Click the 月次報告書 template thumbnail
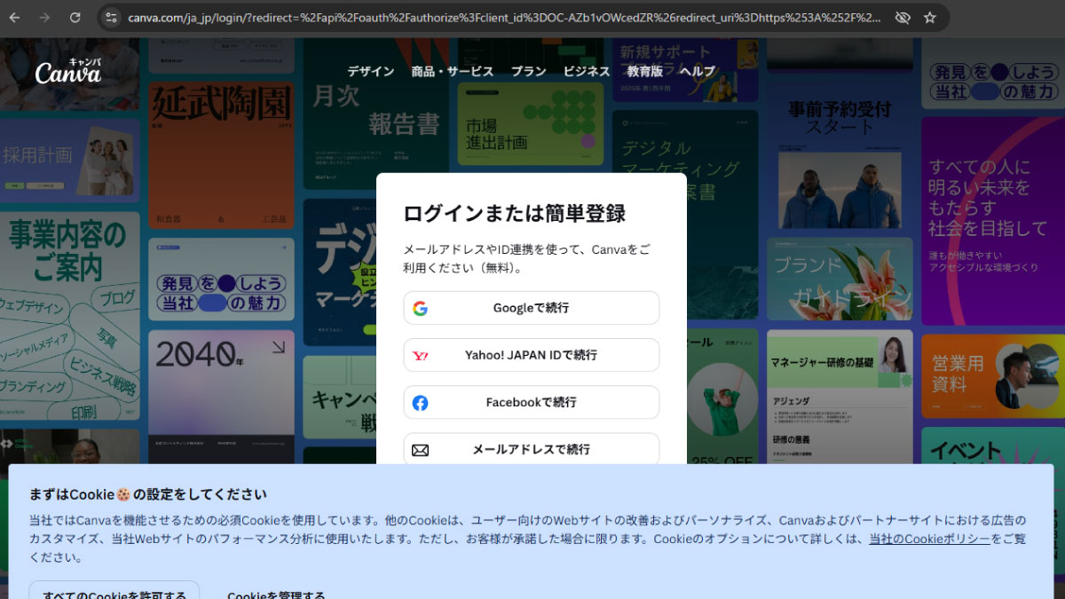This screenshot has height=599, width=1065. coord(375,115)
